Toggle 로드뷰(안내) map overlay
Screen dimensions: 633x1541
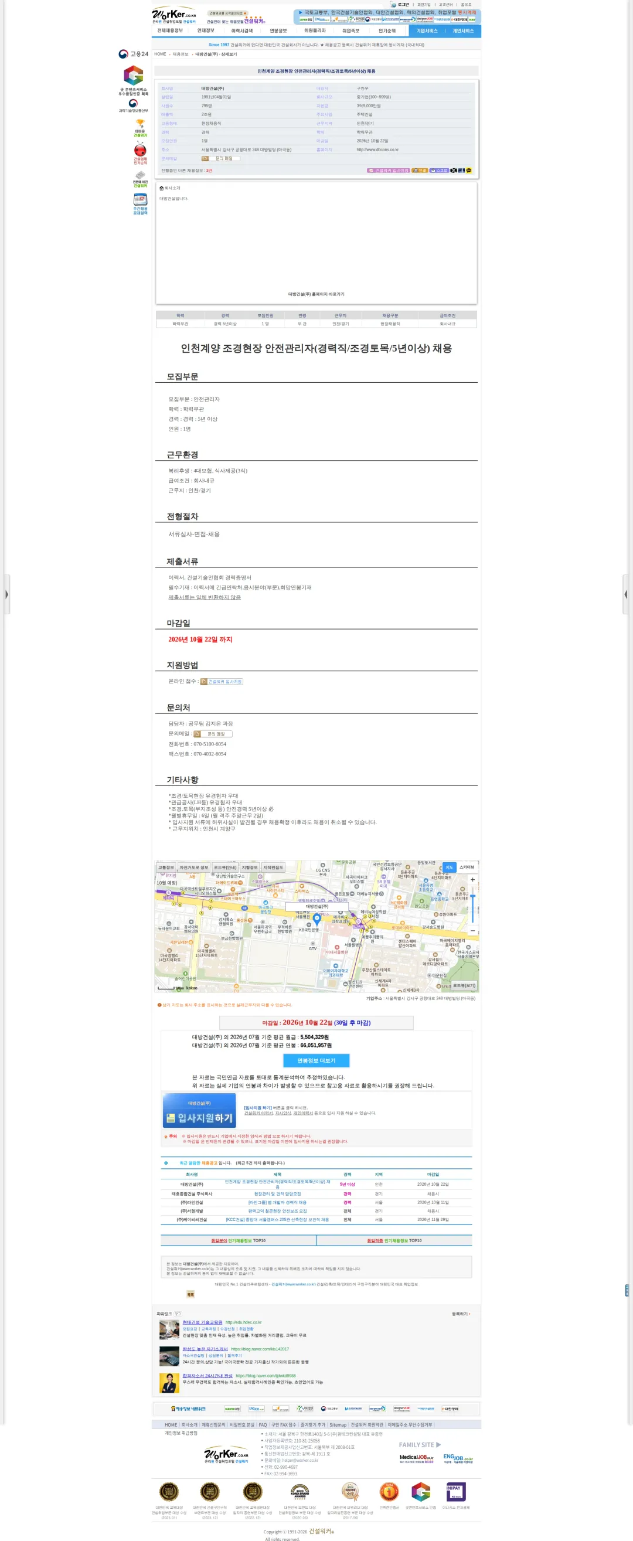pyautogui.click(x=225, y=867)
